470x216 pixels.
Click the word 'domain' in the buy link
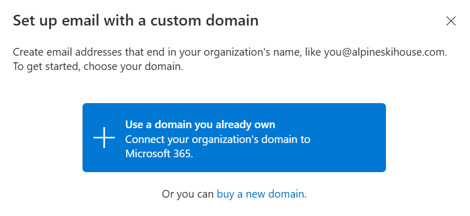click(x=289, y=194)
